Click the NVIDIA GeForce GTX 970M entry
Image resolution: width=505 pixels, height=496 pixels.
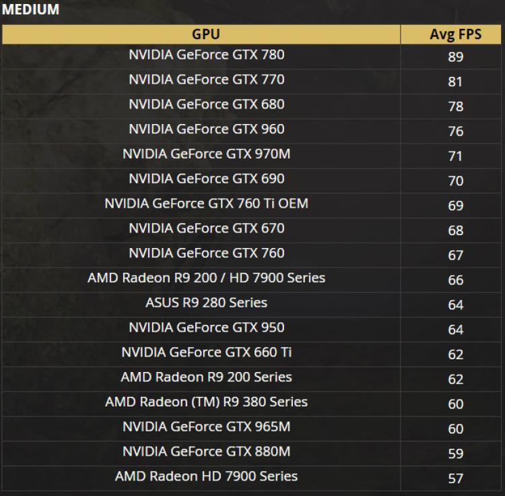[x=206, y=154]
